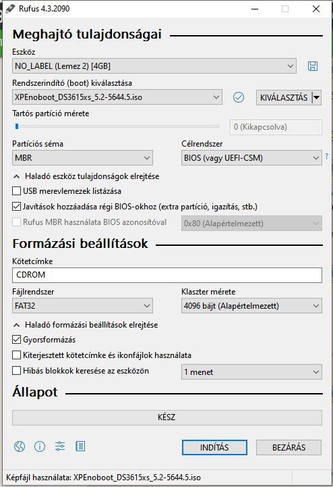Click the INDÍTÁS button
The width and height of the screenshot is (333, 487).
point(214,447)
